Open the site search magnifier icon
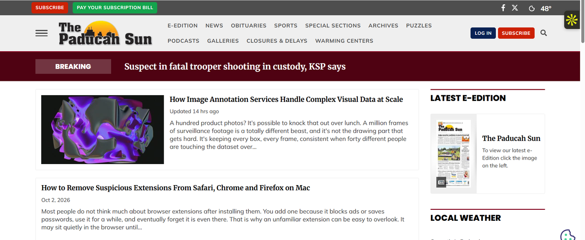Screen dimensions: 585x240 (543, 33)
